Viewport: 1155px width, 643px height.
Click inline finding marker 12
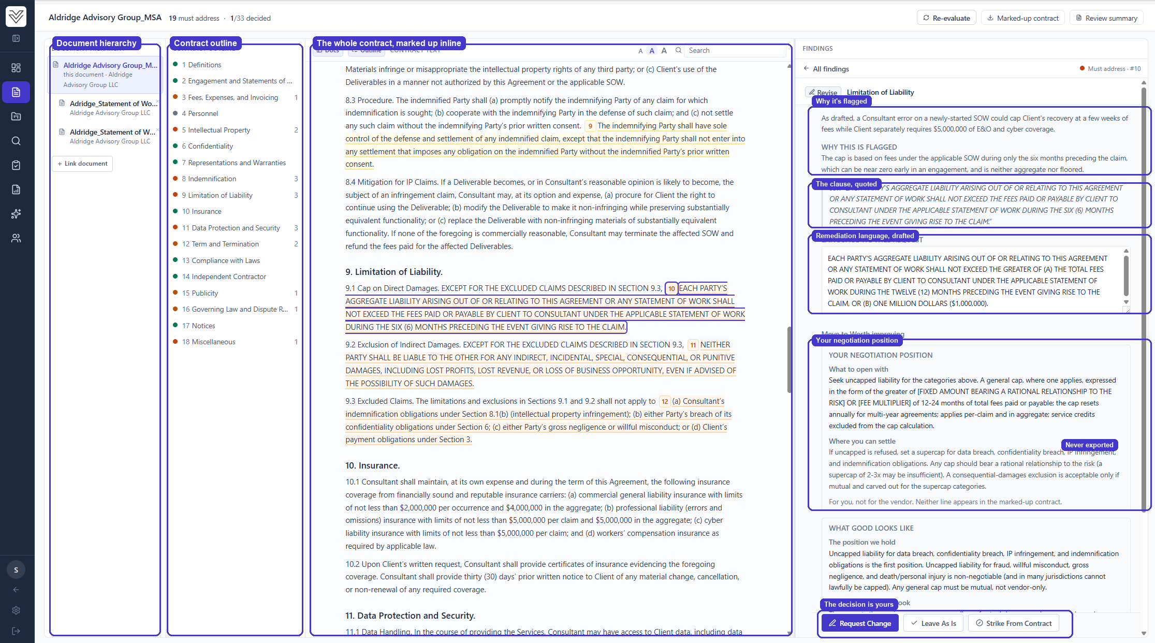[665, 402]
